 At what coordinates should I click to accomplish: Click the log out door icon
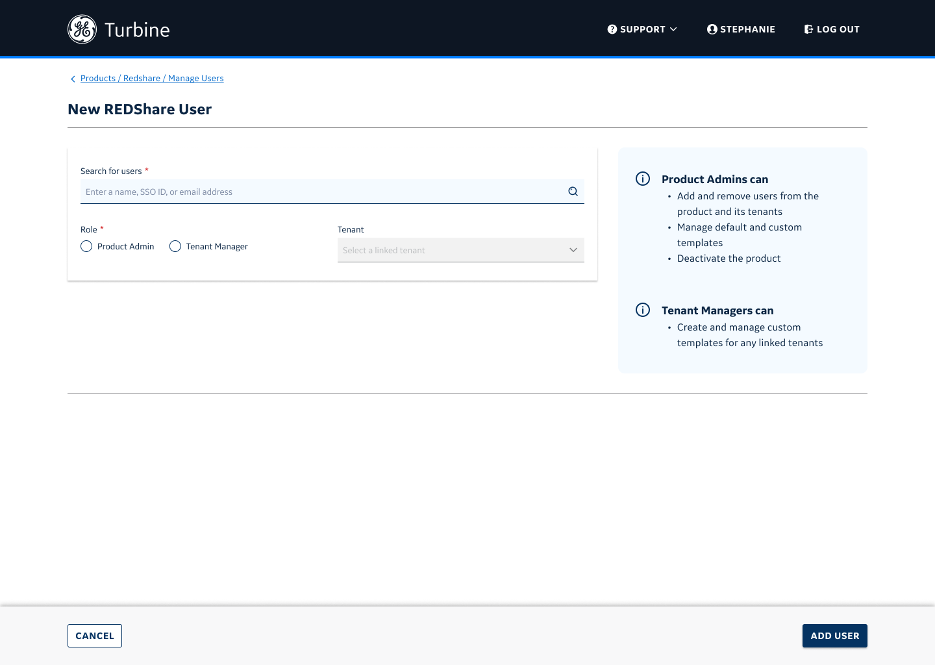tap(808, 29)
